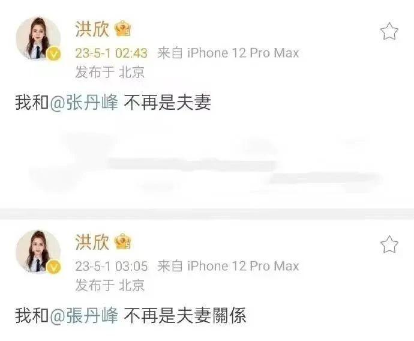Open the post text 不再是夫妻關係
414x341 pixels.
tap(185, 315)
